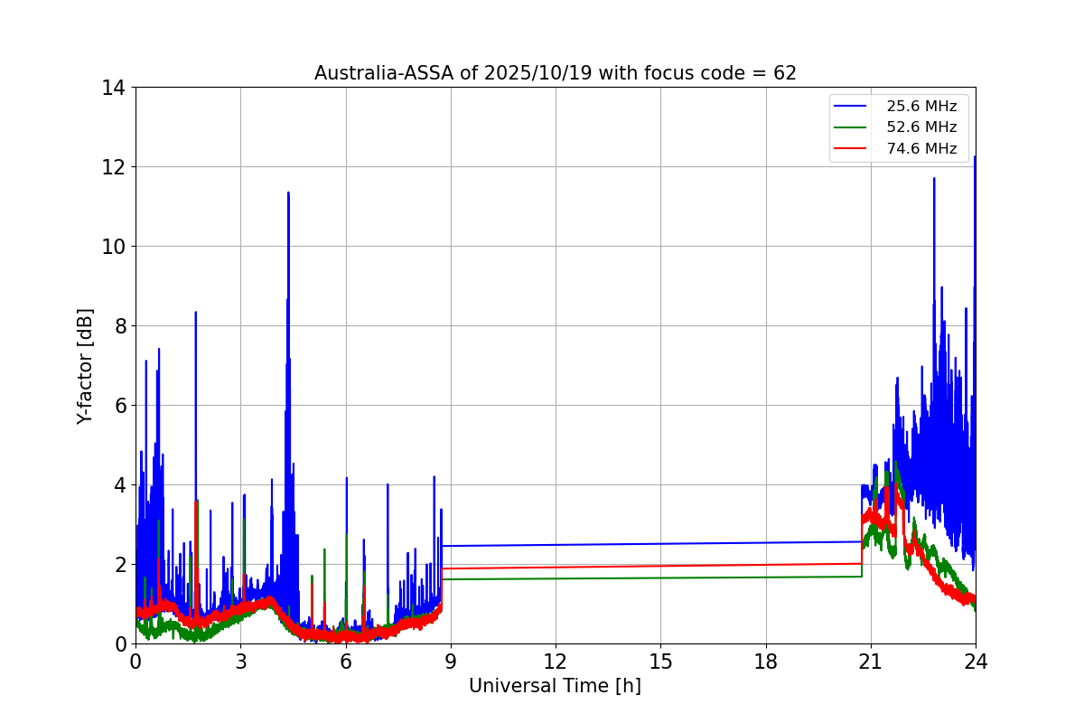This screenshot has height=723, width=1084.
Task: Click the red line sample in legend
Action: 852,149
